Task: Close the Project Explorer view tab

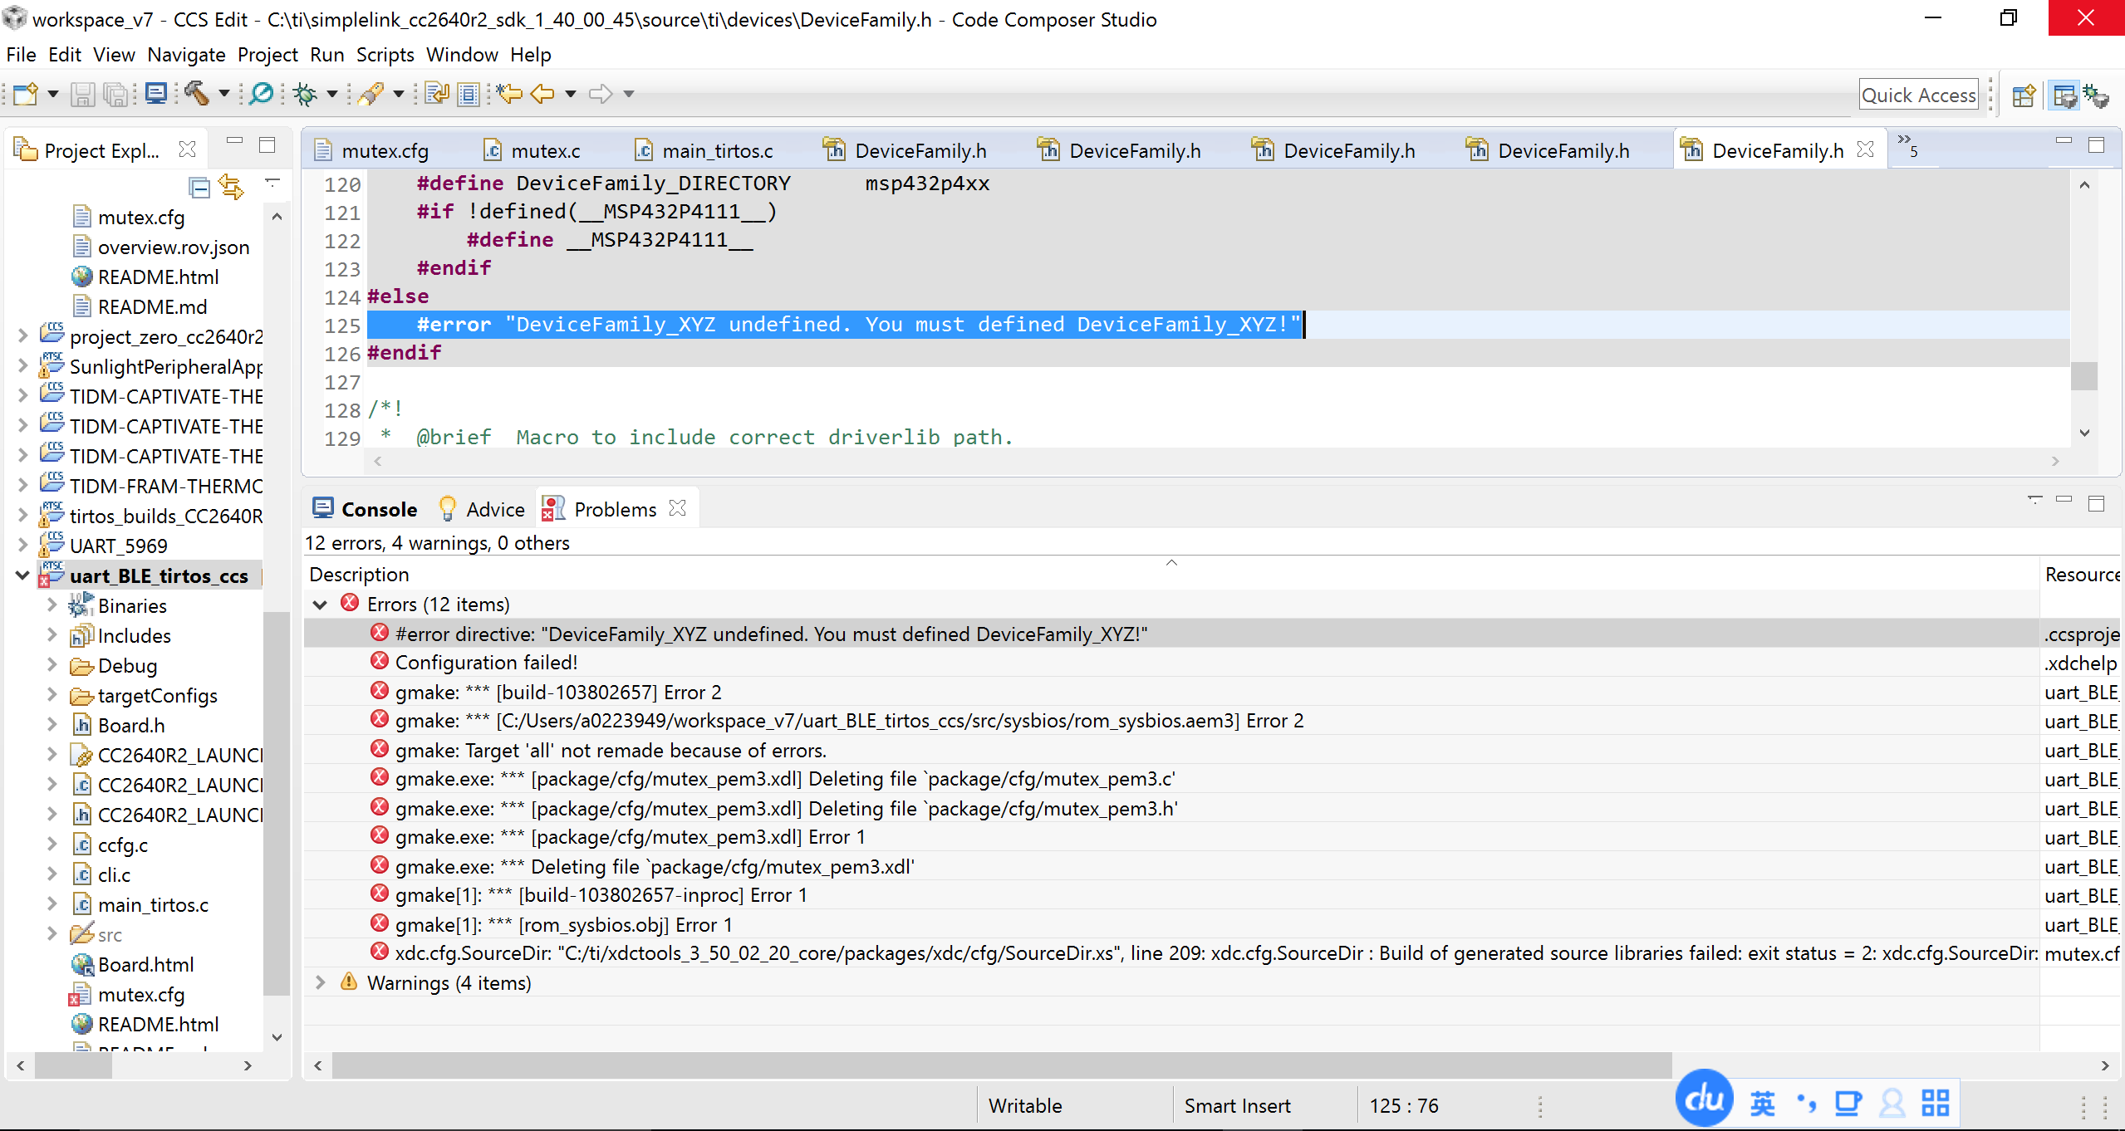Action: click(x=188, y=149)
